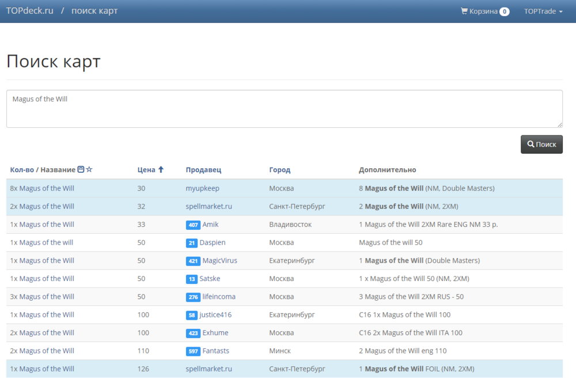Click the price sort arrow icon
Screen dimensions: 576x383
click(x=161, y=170)
